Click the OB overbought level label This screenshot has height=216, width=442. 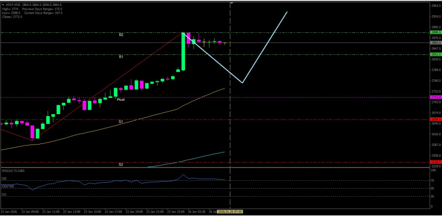tap(3, 179)
